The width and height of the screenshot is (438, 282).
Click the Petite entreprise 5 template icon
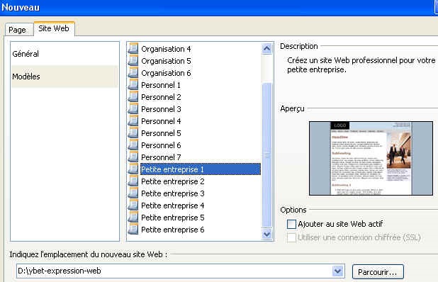point(133,218)
